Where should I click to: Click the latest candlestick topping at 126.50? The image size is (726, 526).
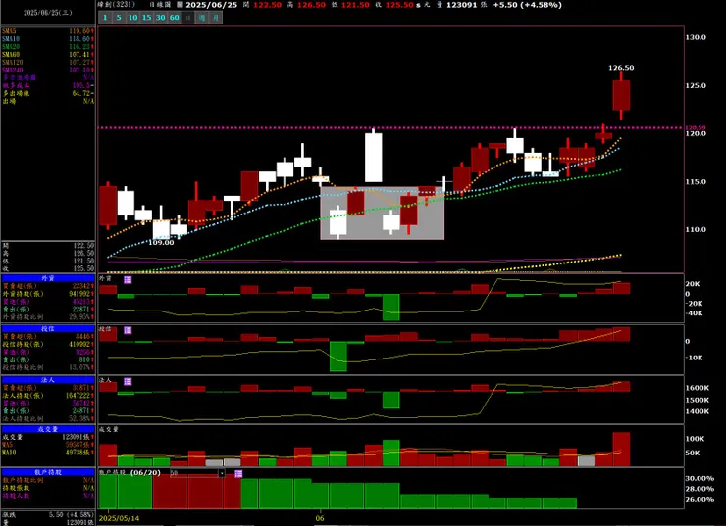[x=621, y=95]
